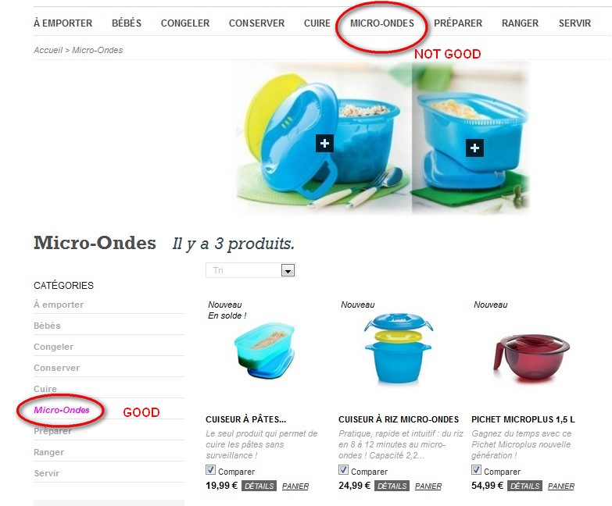Screen dimensions: 612x506
Task: Check Comparer for the Cuiseur à Pâtes
Action: tap(210, 470)
